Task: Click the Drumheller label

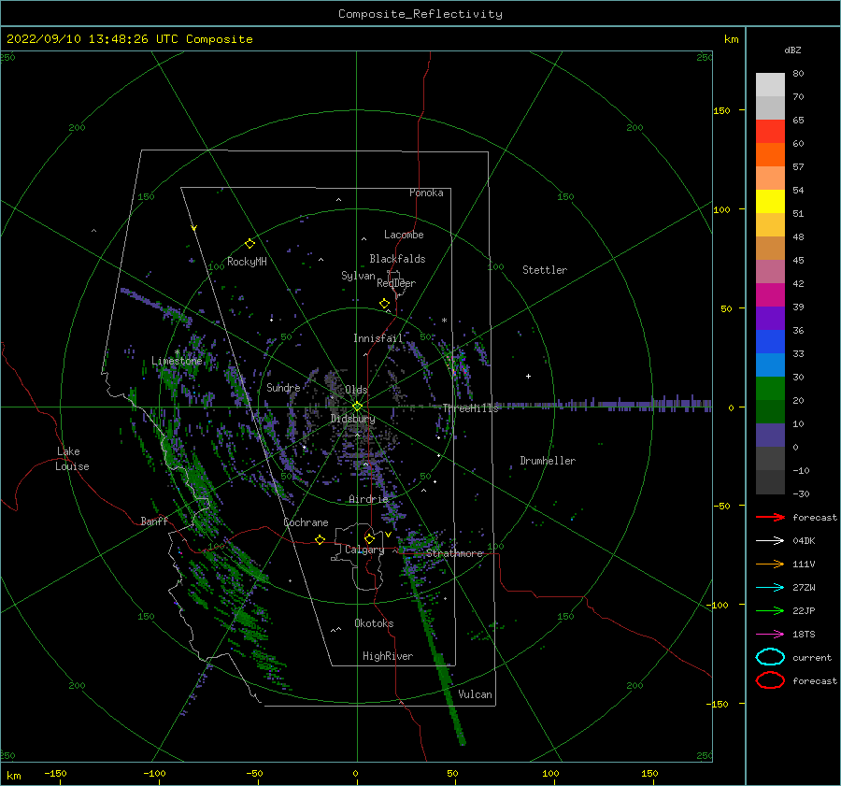Action: click(548, 461)
